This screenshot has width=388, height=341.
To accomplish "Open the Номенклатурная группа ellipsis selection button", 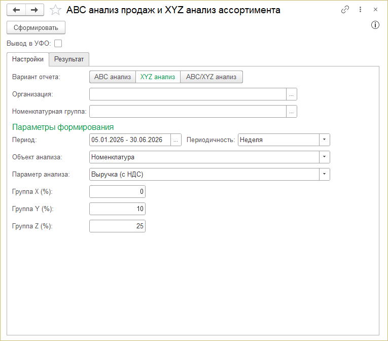I will [x=292, y=112].
